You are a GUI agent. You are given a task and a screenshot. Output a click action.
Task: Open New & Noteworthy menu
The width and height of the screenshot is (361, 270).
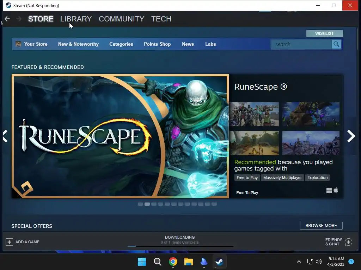78,44
